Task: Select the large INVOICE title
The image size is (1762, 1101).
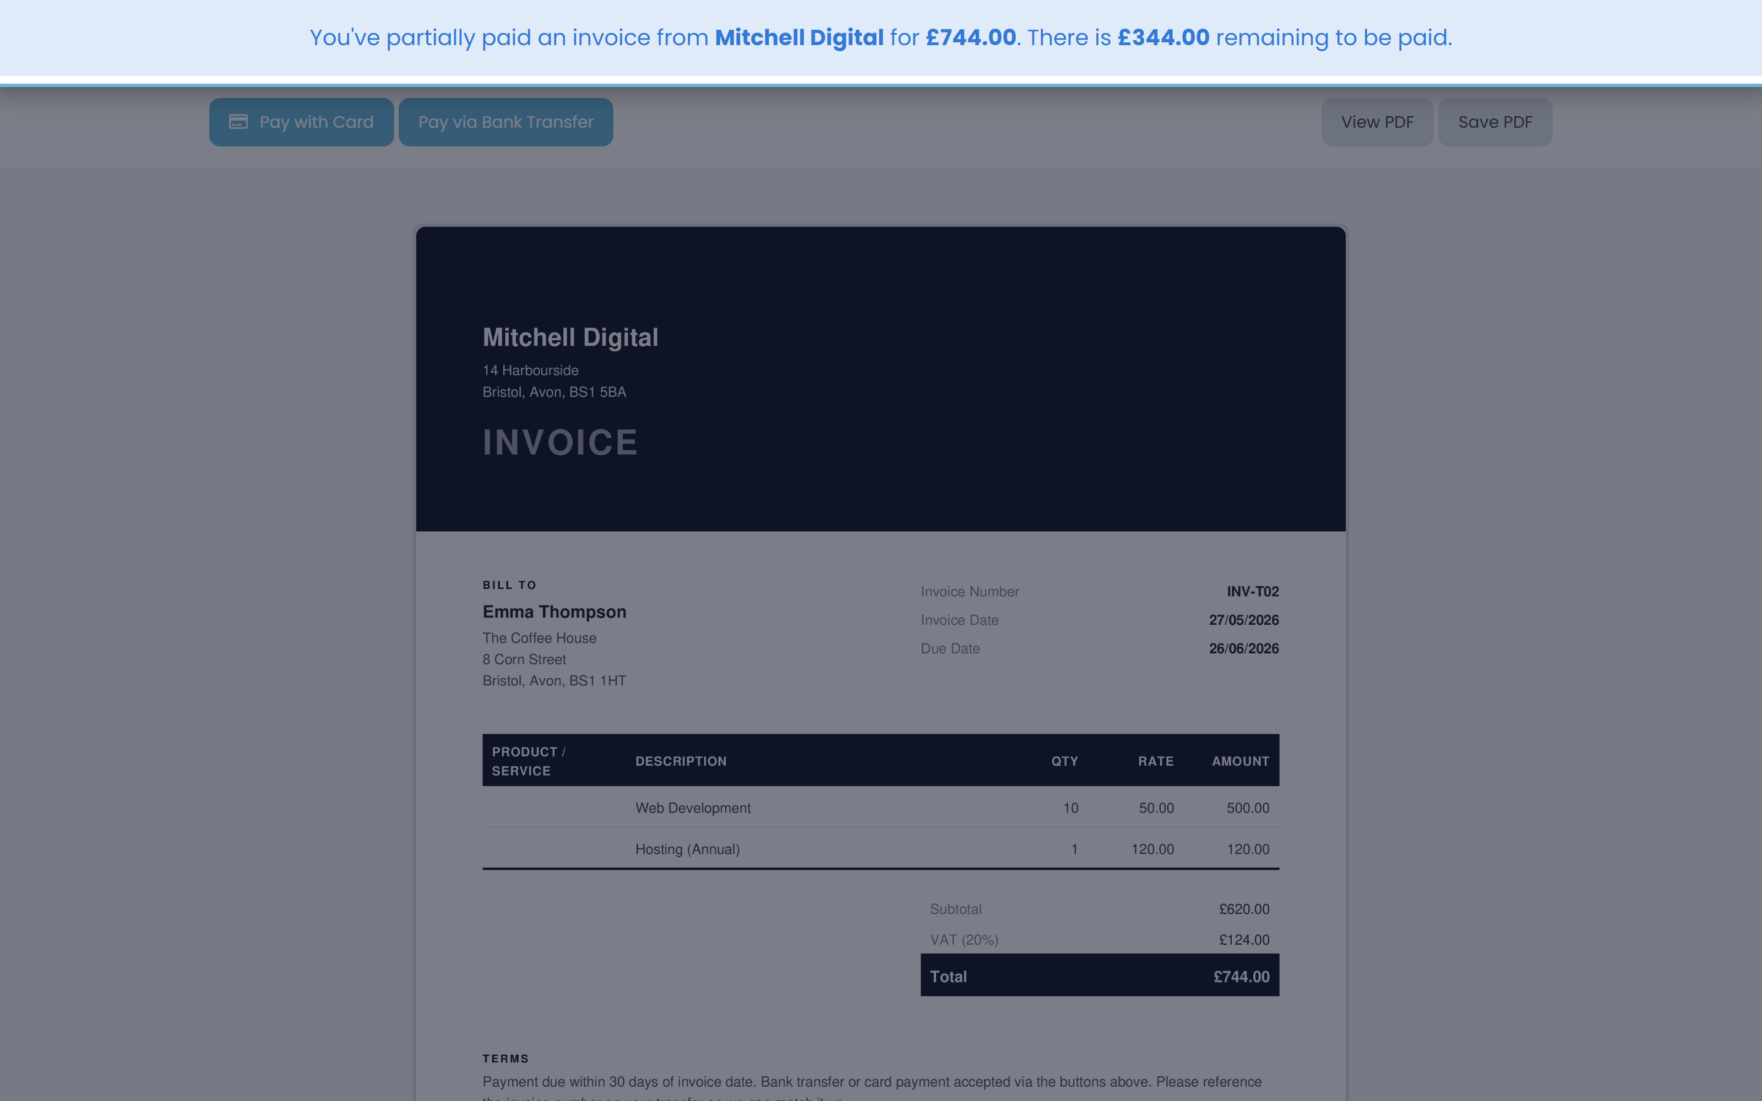Action: (x=560, y=443)
